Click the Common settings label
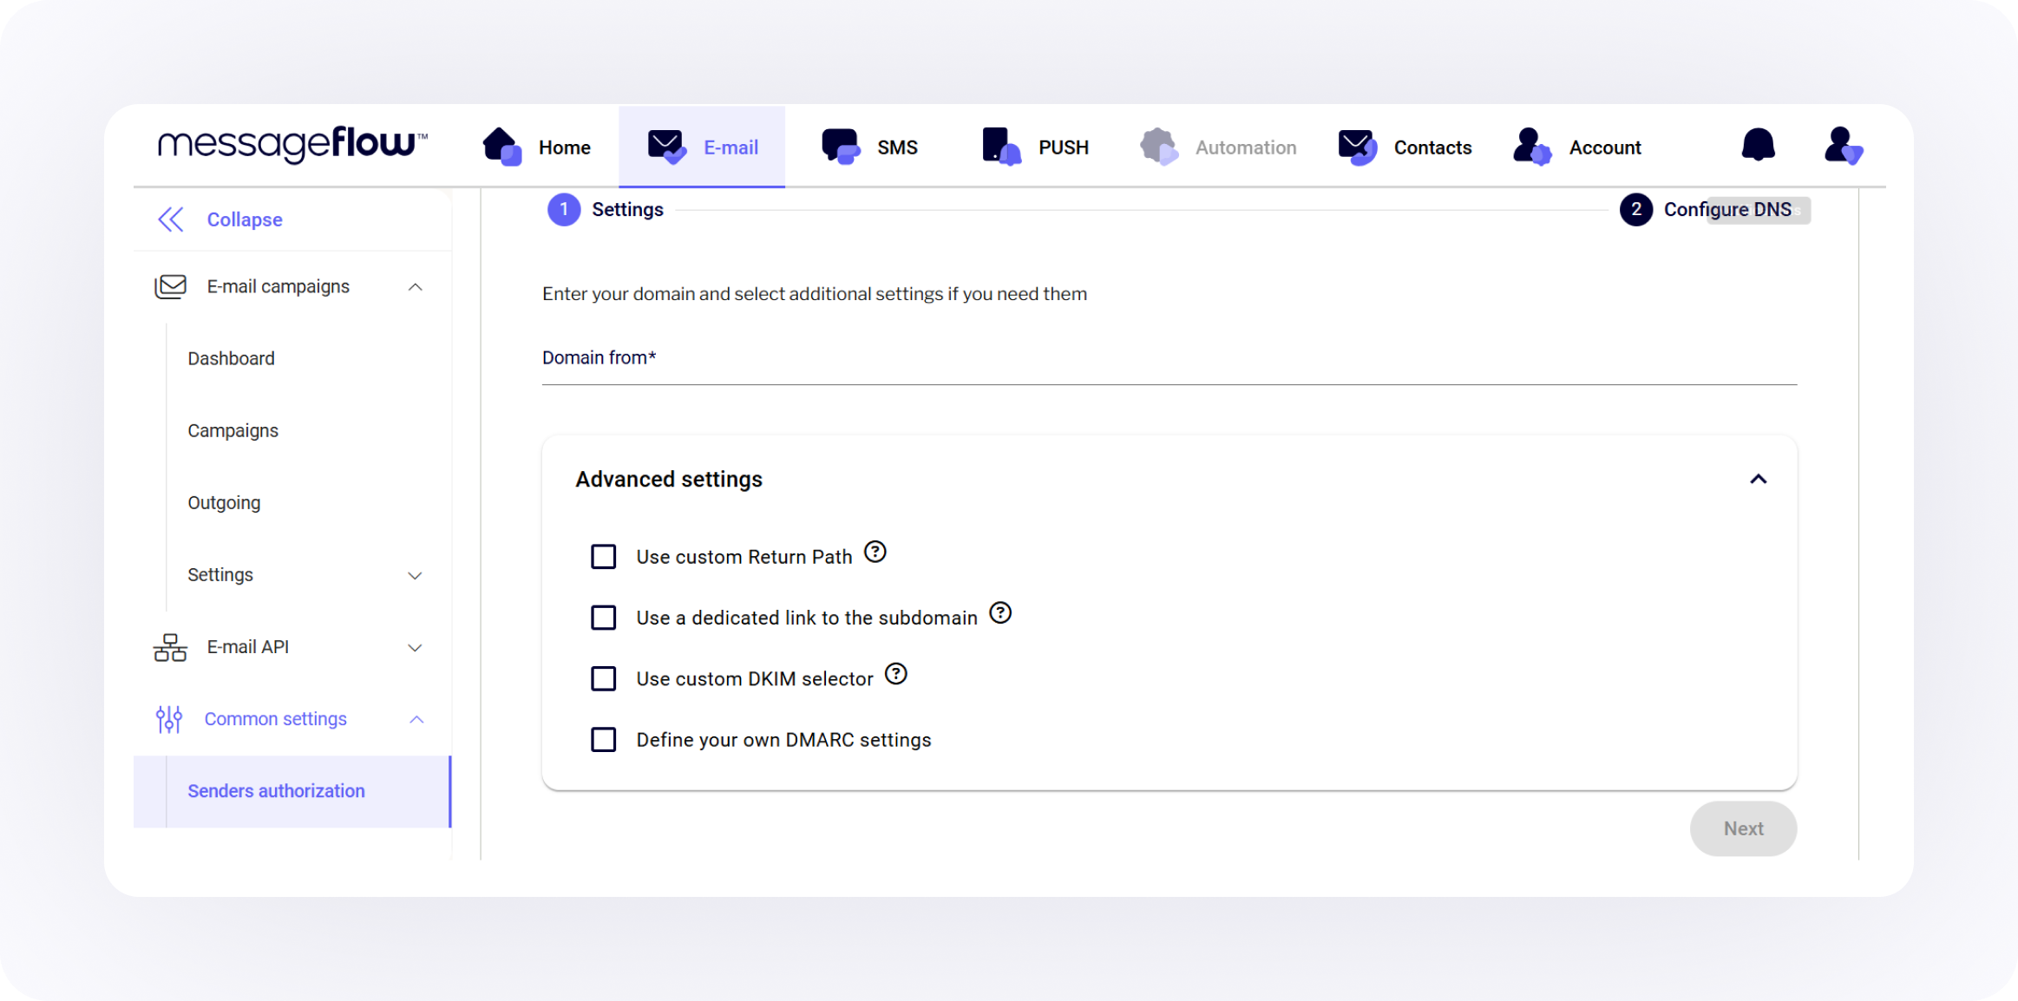Screen dimensions: 2018x1001 click(276, 719)
